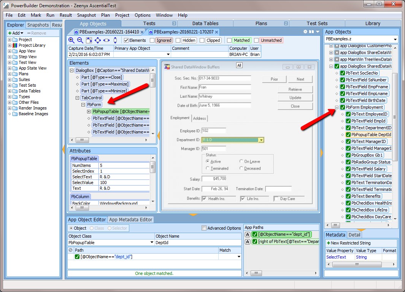Toggle the Elements checkbox
The height and width of the screenshot is (292, 405).
tap(127, 40)
